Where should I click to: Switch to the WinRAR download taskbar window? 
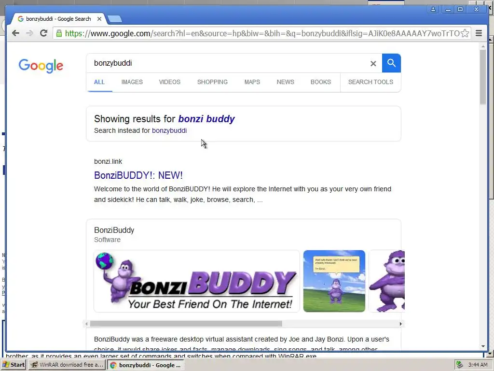point(67,365)
